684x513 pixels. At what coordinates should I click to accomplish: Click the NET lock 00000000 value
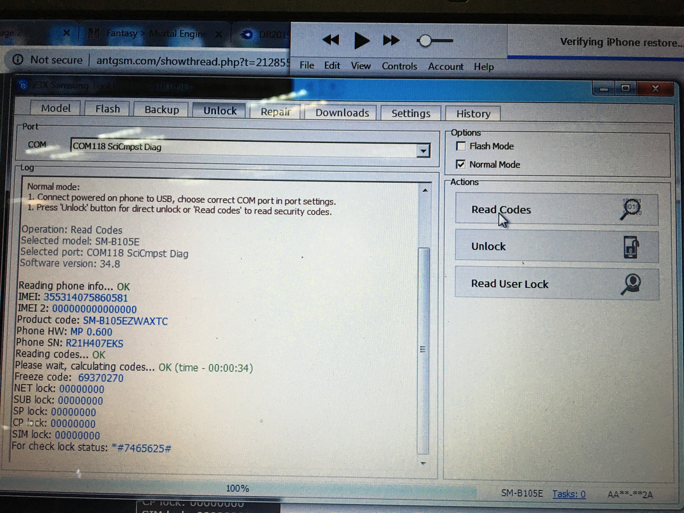81,389
